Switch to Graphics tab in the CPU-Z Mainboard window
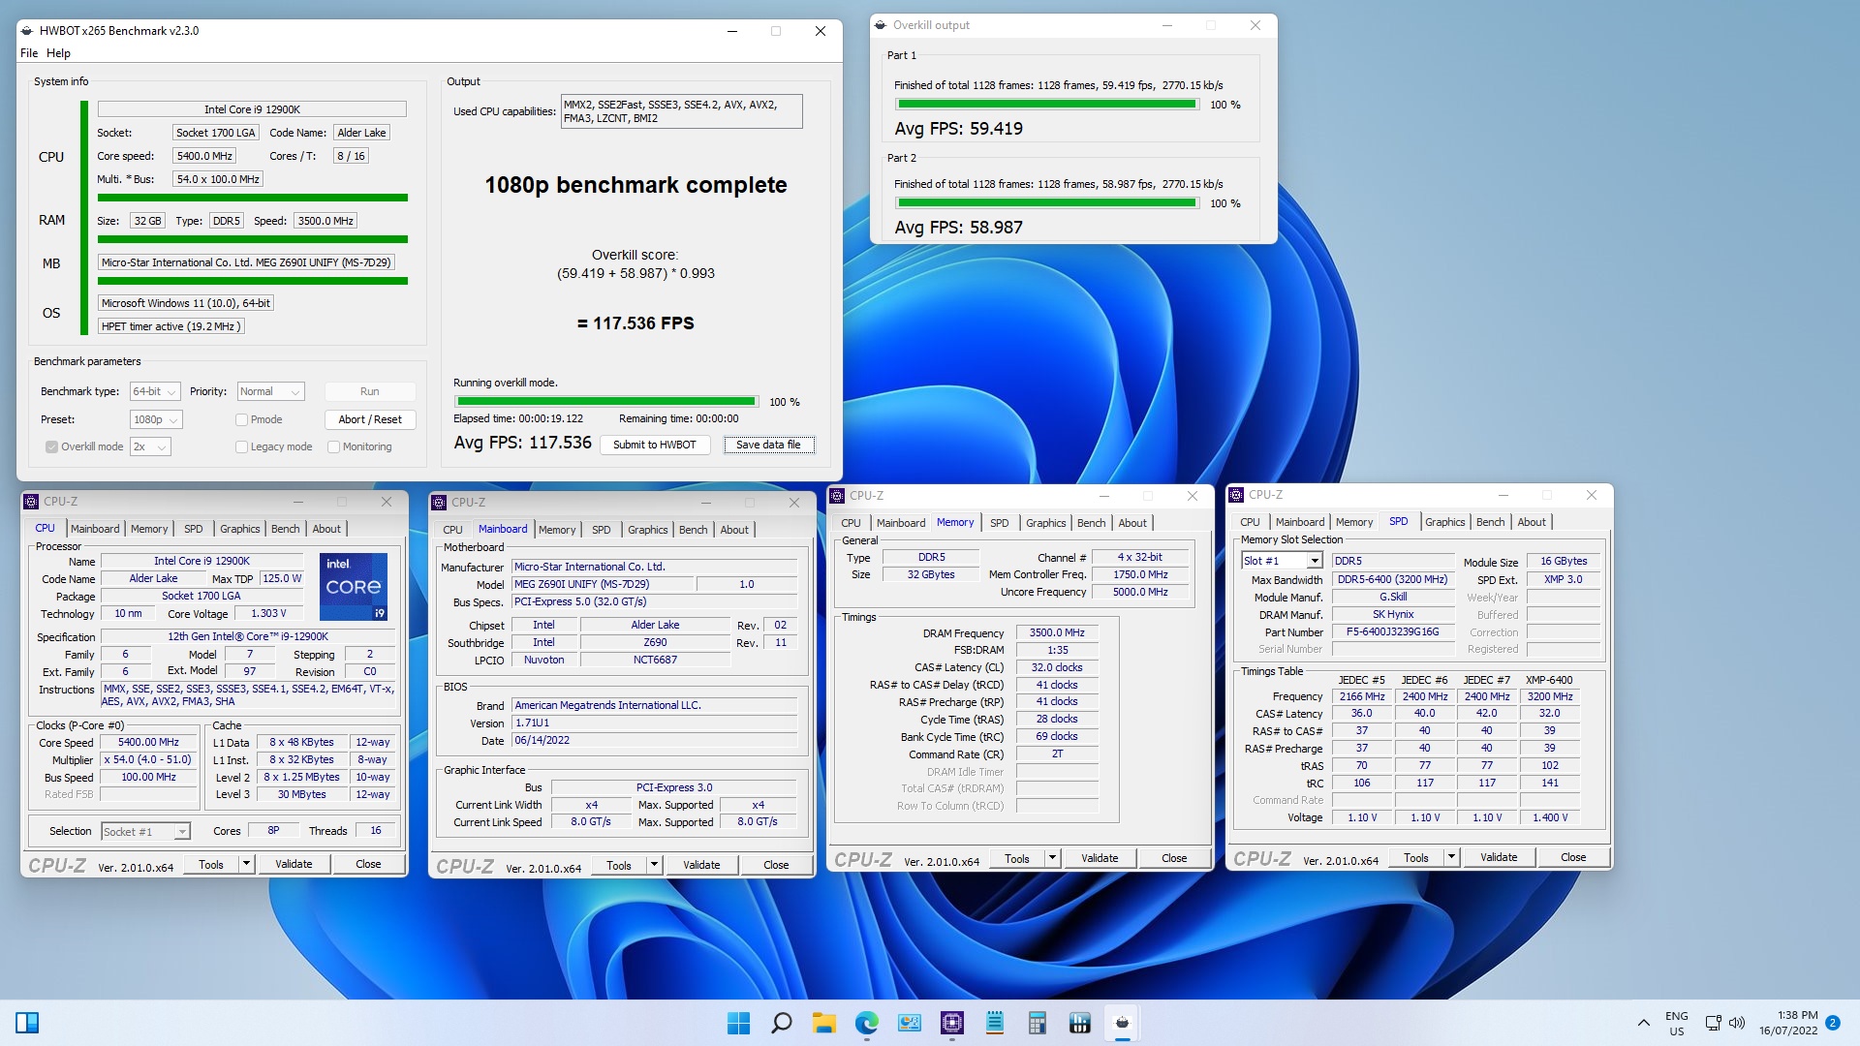The width and height of the screenshot is (1860, 1046). (x=647, y=530)
